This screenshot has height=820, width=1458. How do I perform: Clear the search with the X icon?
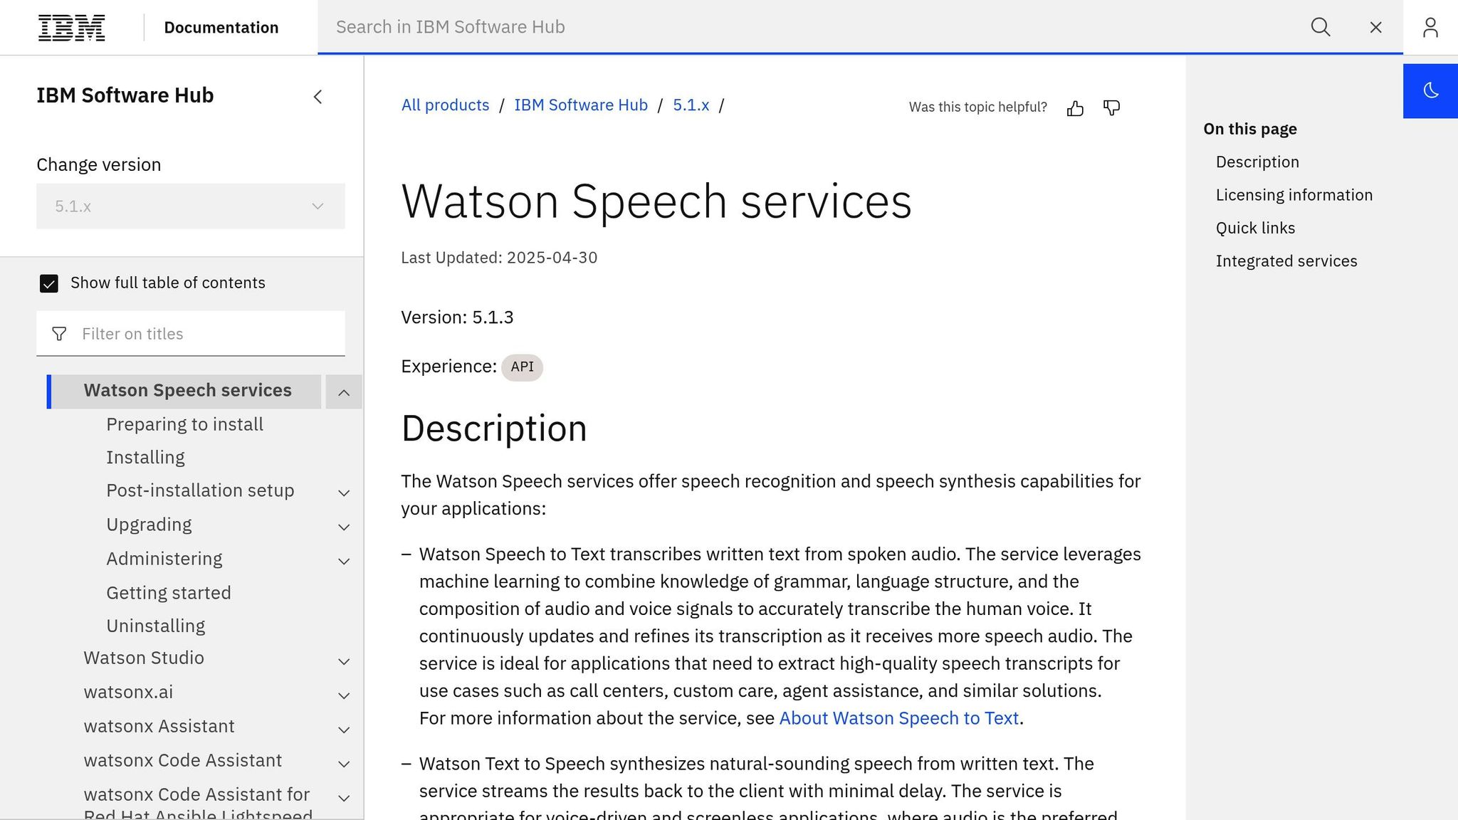tap(1375, 27)
